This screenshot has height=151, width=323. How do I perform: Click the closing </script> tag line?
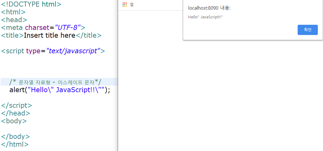pyautogui.click(x=17, y=105)
